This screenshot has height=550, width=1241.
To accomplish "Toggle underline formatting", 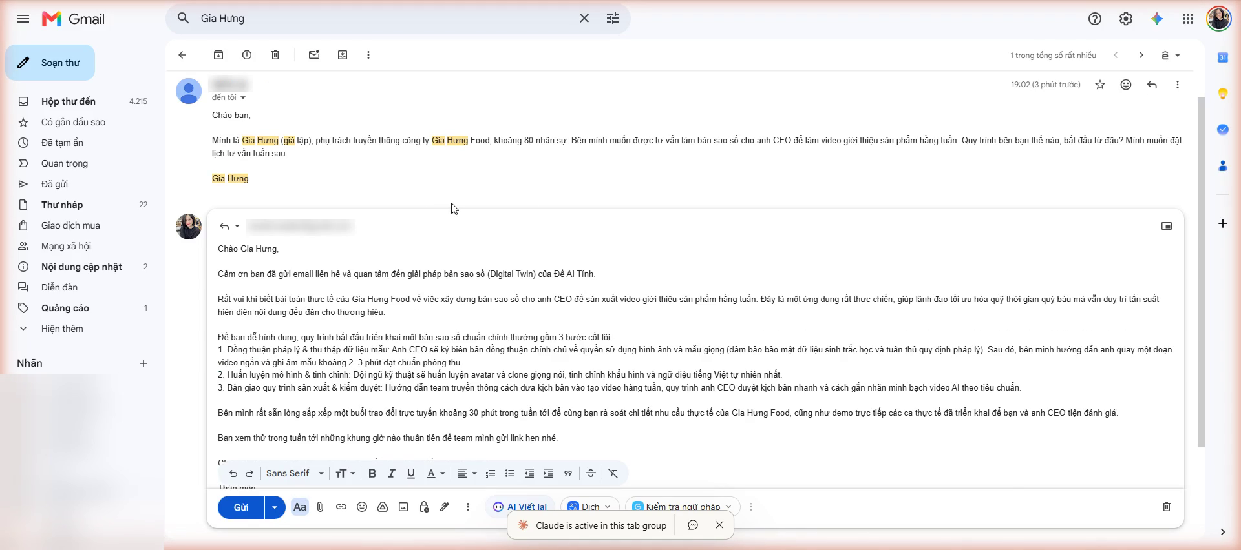I will tap(411, 473).
